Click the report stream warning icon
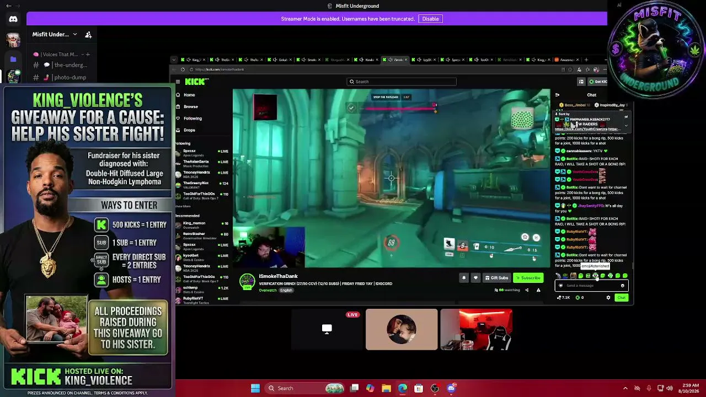The height and width of the screenshot is (397, 706). (538, 290)
